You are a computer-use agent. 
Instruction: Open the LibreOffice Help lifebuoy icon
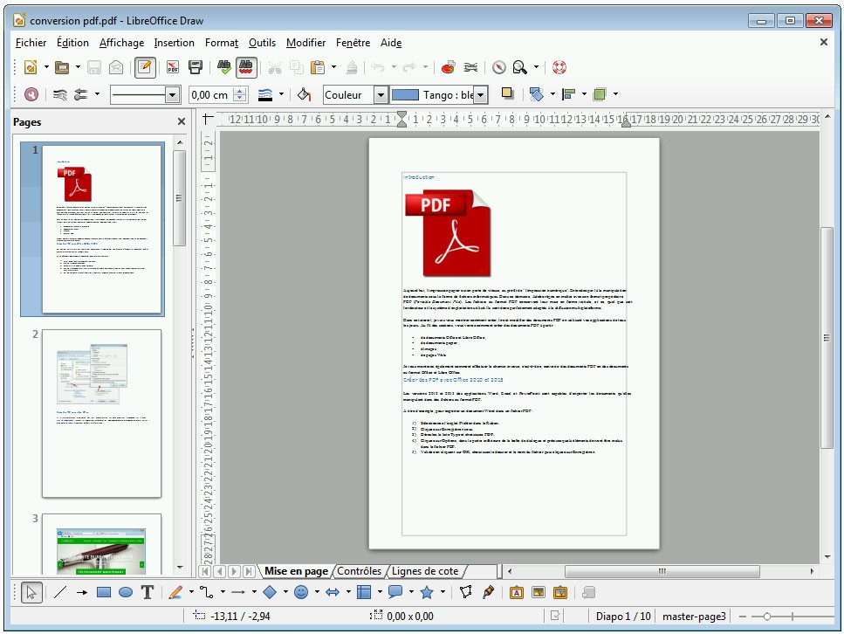559,67
